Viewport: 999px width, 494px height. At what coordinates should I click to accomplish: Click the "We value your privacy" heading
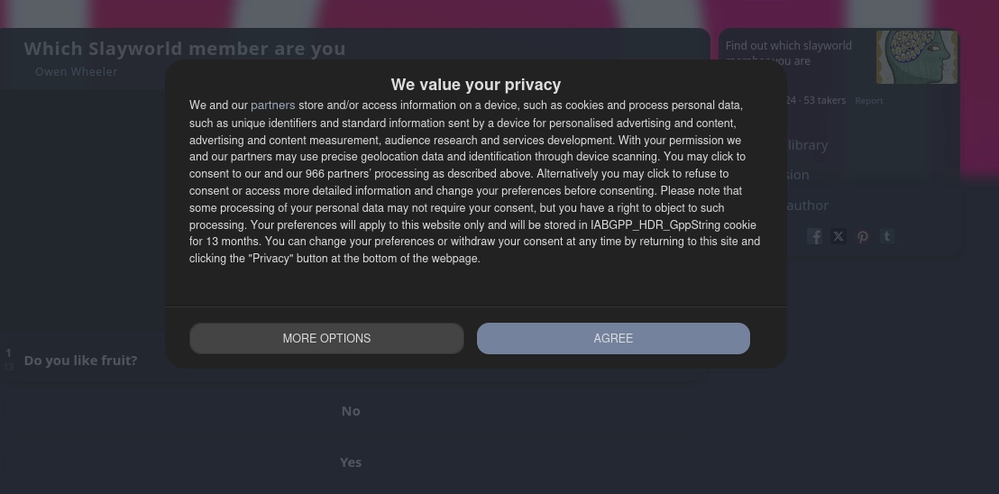click(x=476, y=85)
